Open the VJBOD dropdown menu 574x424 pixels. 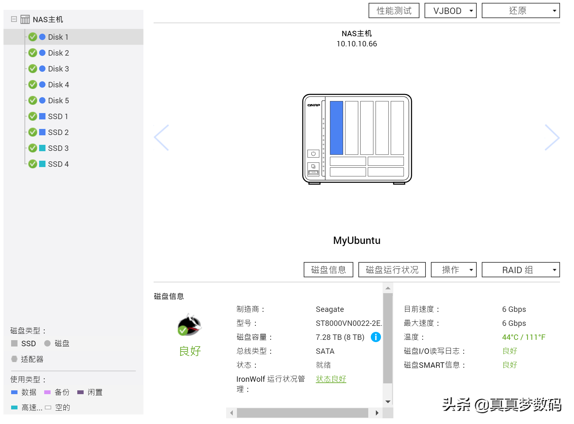coord(450,11)
